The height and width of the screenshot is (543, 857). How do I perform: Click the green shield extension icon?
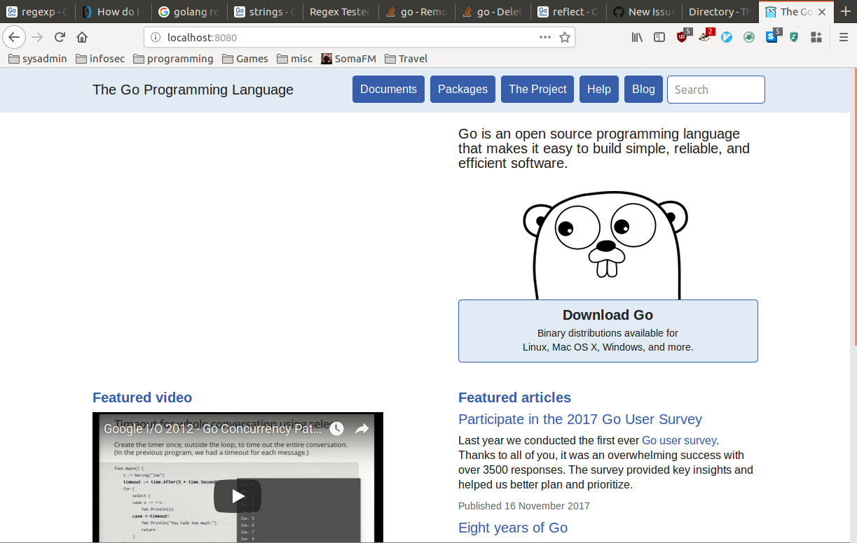pos(793,36)
